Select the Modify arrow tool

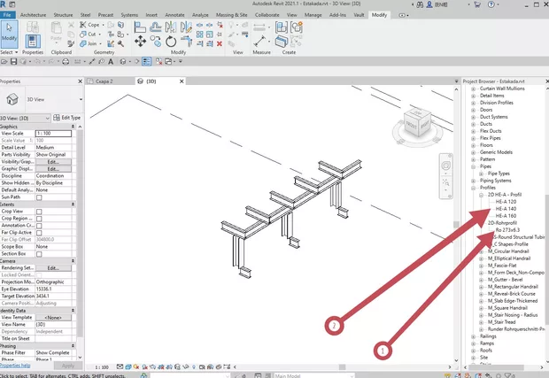(9, 34)
